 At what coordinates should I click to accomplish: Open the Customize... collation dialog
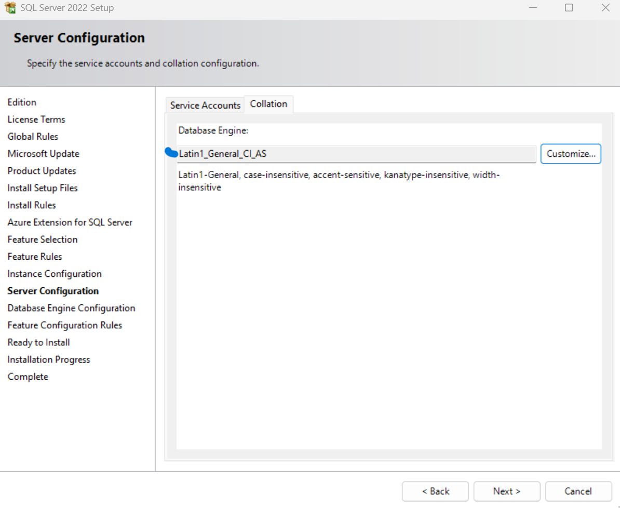pos(570,154)
